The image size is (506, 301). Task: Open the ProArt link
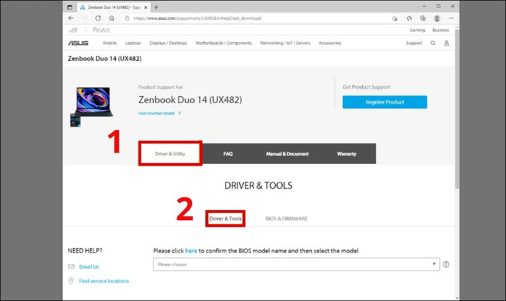click(x=101, y=30)
